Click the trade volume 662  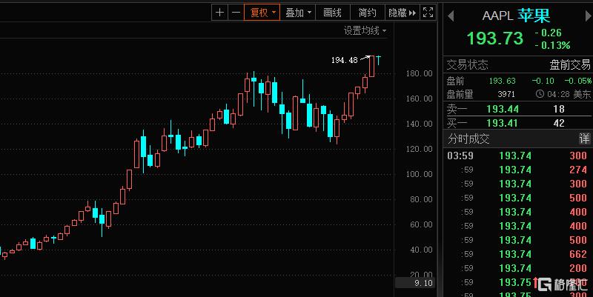click(578, 254)
